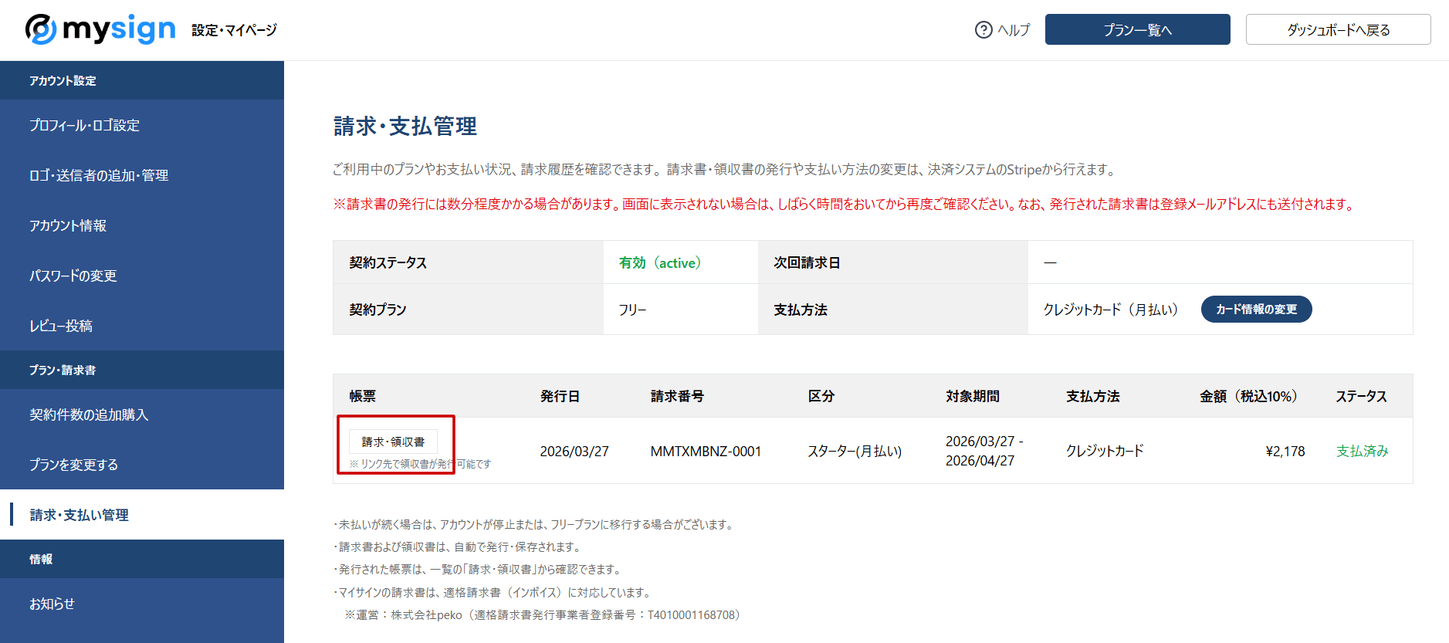Click the ステータス column header
This screenshot has height=643, width=1449.
[x=1361, y=396]
